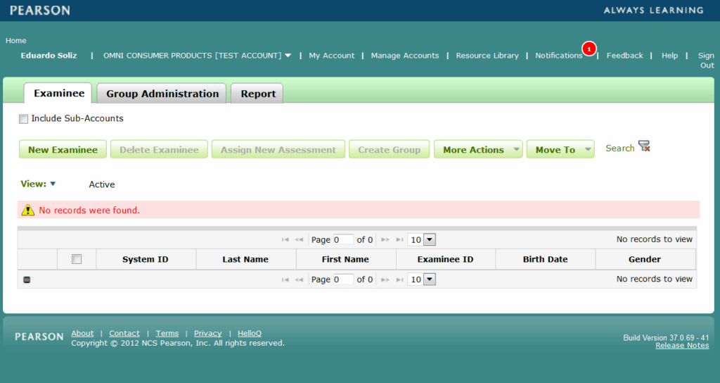The height and width of the screenshot is (383, 720).
Task: Click the Build Version 37.0.69 - 41 text
Action: click(666, 337)
